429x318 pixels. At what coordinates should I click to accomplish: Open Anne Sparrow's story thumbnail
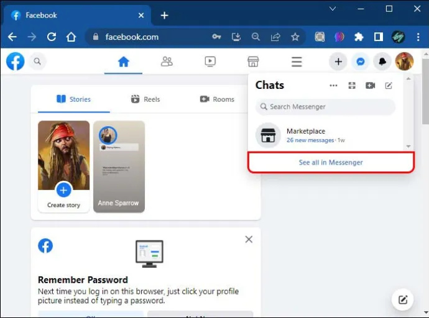tap(119, 166)
